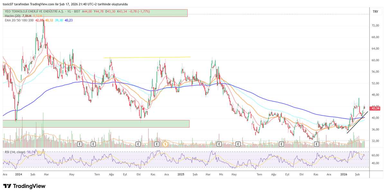This screenshot has width=386, height=194.
Task: Click the Nis month label on time axis
Action: point(221,174)
